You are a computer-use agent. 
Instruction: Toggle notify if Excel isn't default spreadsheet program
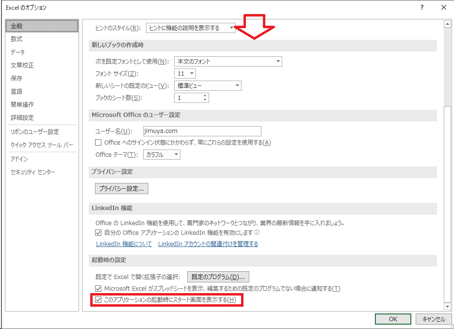coord(98,288)
